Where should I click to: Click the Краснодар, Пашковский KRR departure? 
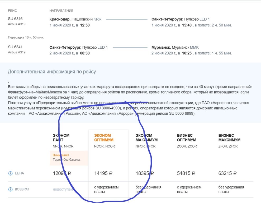point(75,19)
